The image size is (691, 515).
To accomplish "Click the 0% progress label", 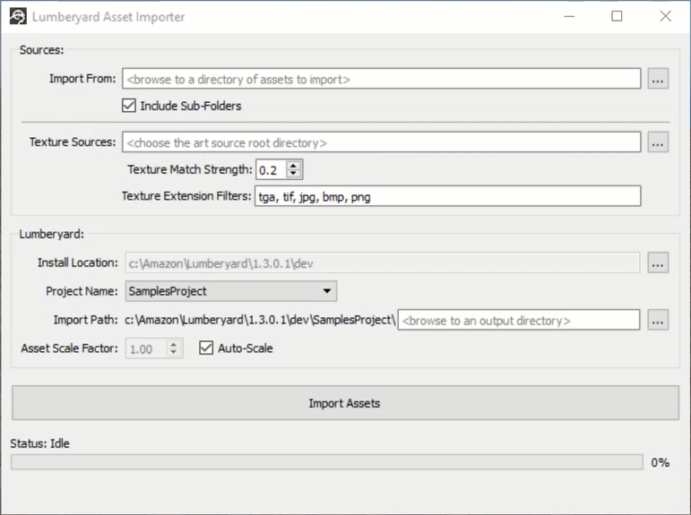I will [661, 462].
